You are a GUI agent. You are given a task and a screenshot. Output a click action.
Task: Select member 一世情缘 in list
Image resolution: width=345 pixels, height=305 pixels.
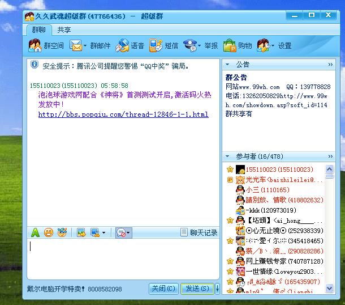pyautogui.click(x=274, y=272)
